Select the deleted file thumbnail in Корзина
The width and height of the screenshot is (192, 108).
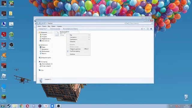point(57,34)
